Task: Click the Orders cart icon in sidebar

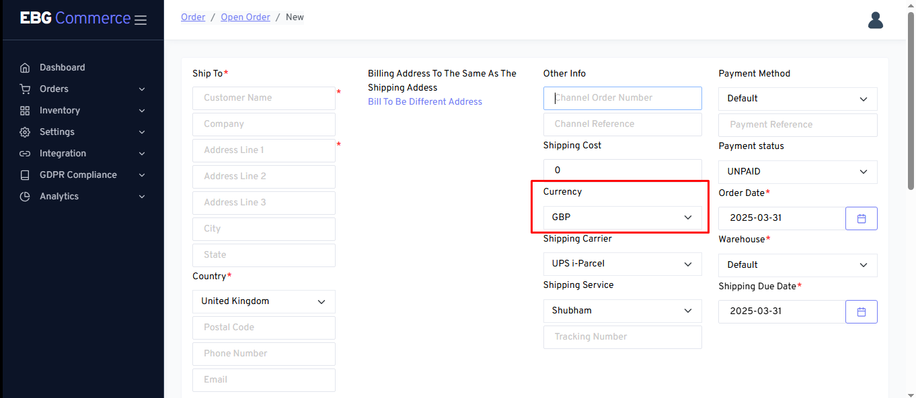Action: coord(25,89)
